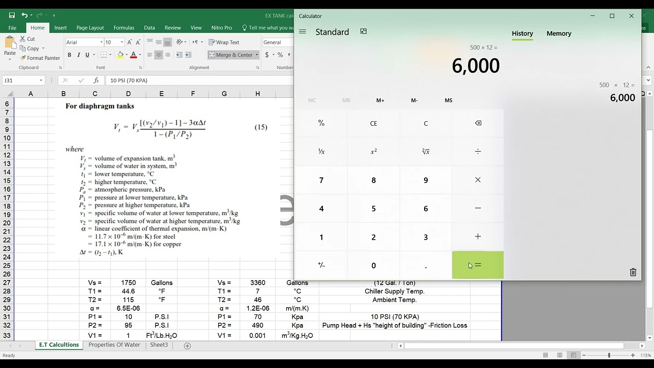Image resolution: width=654 pixels, height=368 pixels.
Task: Click the equals button on the Calculator
Action: 478,265
